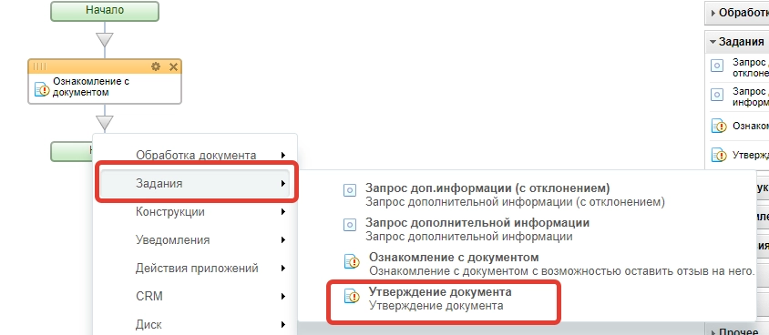Delete block with the X icon
769x335 pixels.
click(x=173, y=66)
